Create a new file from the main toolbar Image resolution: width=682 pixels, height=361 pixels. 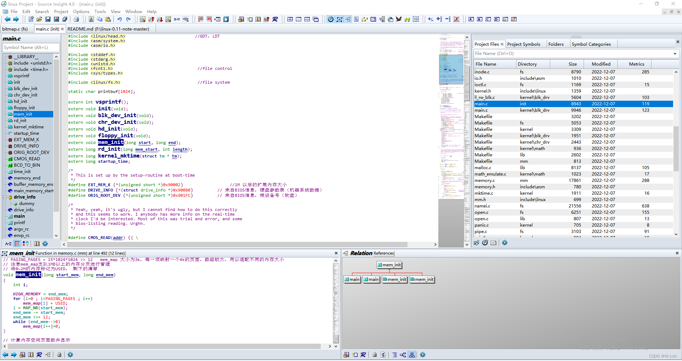31,19
